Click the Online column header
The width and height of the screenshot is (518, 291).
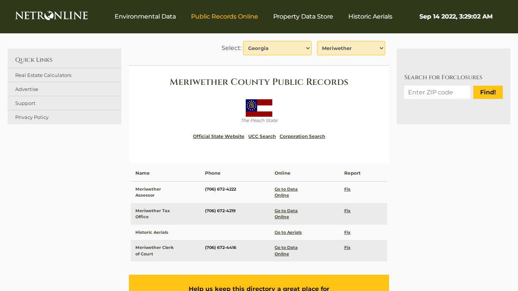click(283, 173)
